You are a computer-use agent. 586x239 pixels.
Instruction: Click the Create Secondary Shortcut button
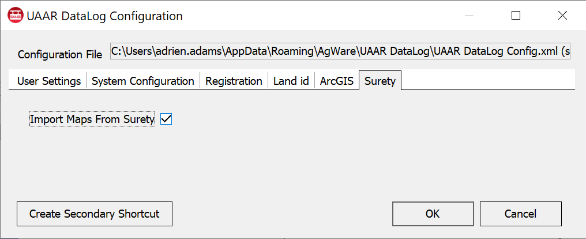pyautogui.click(x=95, y=214)
